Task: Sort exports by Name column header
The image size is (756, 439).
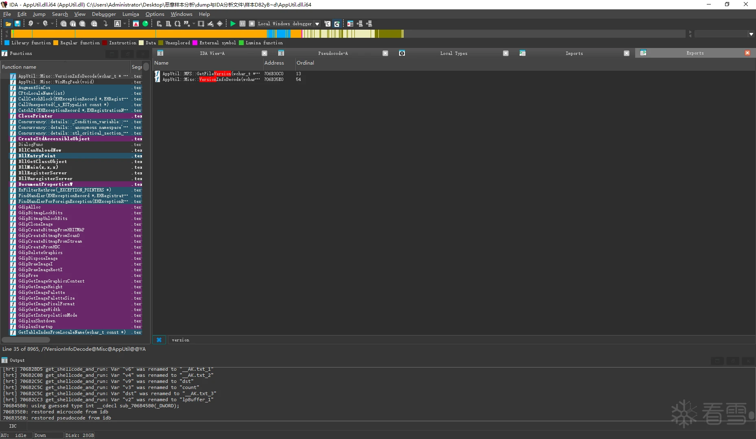Action: pyautogui.click(x=208, y=63)
